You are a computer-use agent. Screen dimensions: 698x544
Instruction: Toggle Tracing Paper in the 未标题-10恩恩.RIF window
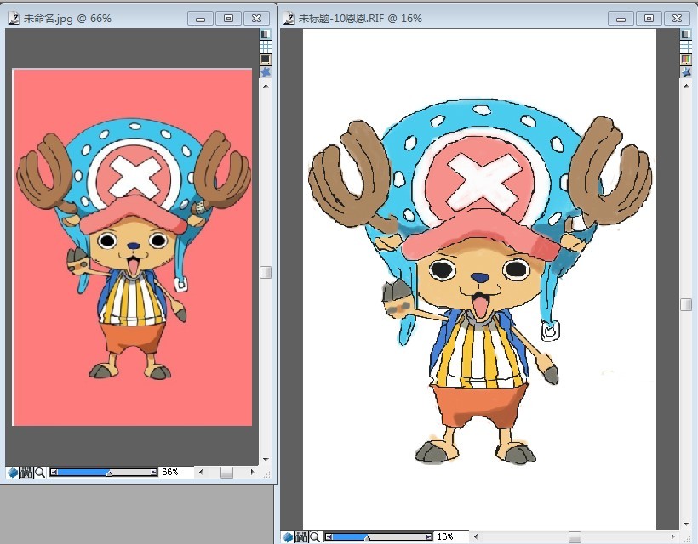tap(685, 34)
